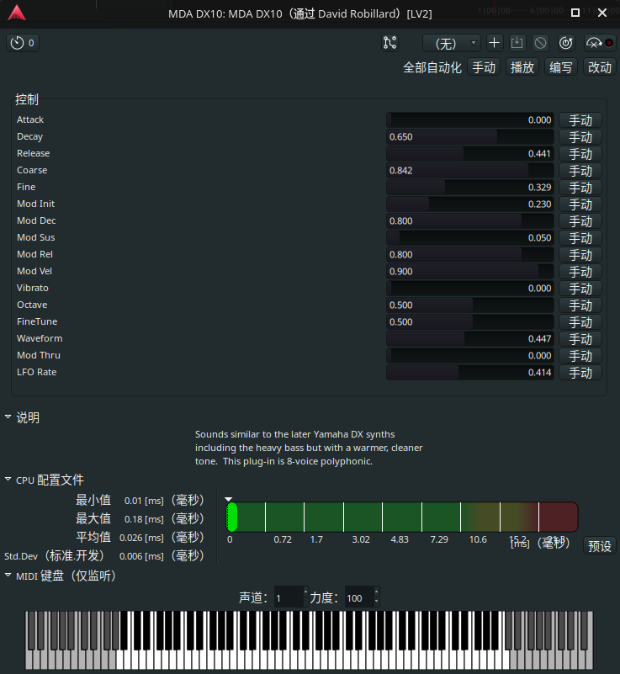Adjust the Release slider at 0.441
The image size is (620, 674).
tap(470, 153)
